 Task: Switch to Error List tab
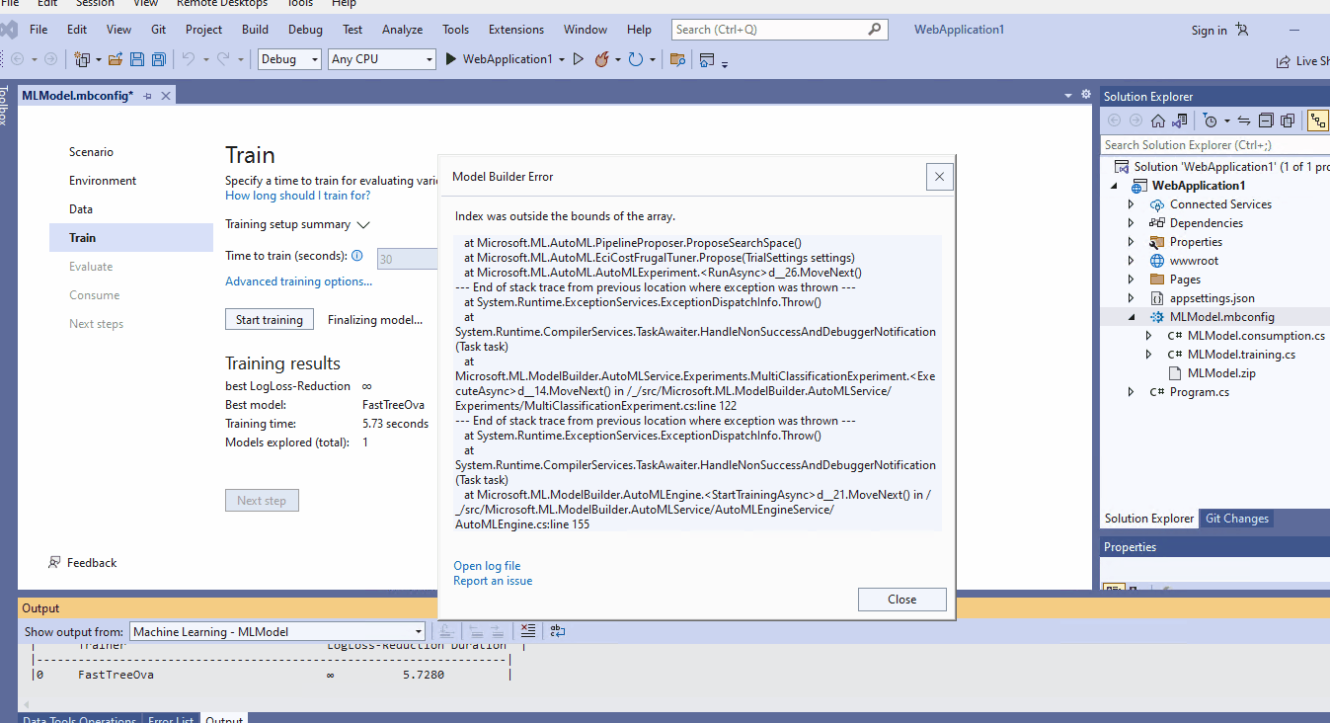pos(171,720)
